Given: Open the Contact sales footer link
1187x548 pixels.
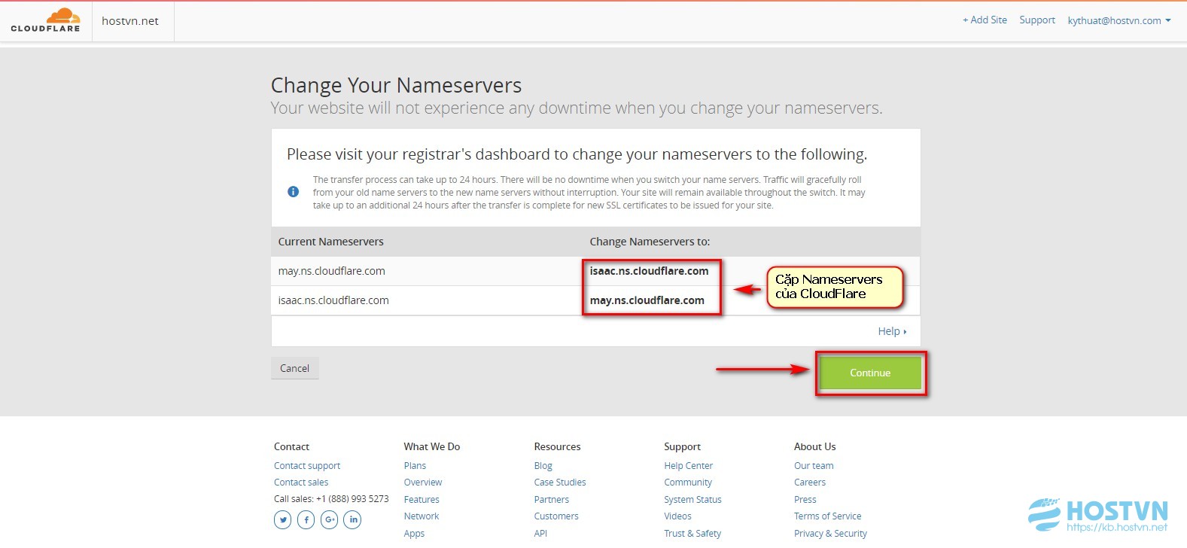Looking at the screenshot, I should (301, 483).
